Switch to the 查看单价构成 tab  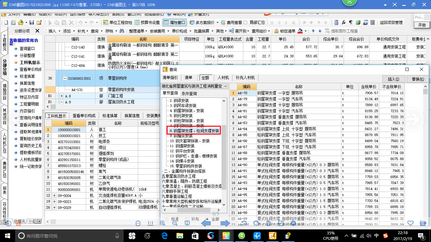tap(84, 116)
